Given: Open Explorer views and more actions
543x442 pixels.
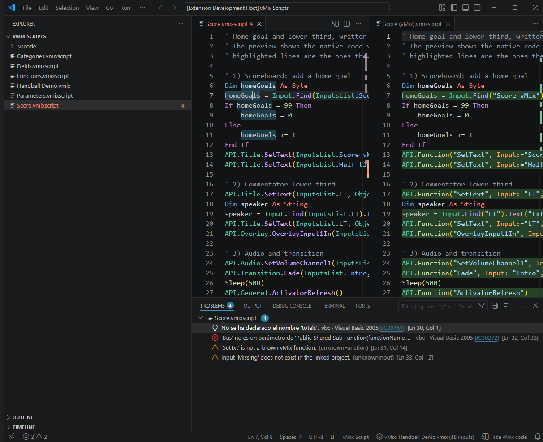Looking at the screenshot, I should click(181, 24).
